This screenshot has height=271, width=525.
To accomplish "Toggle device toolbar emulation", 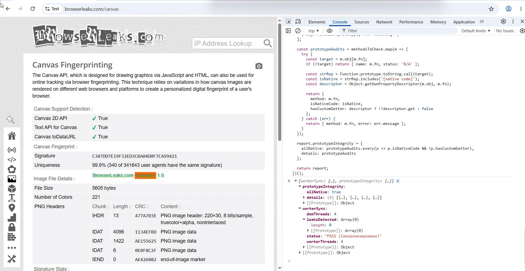I will [298, 22].
